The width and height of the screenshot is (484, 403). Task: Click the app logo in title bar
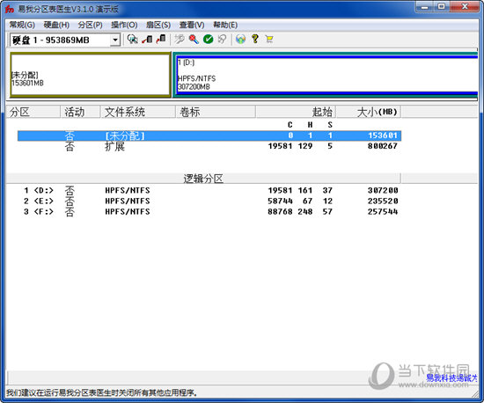tap(10, 9)
